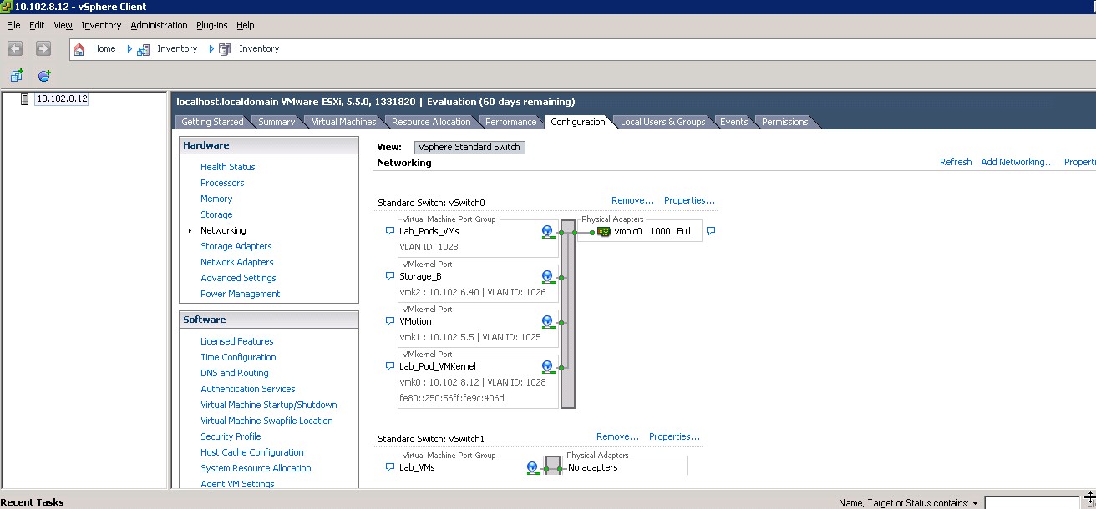The image size is (1096, 509).
Task: Click the speech bubble icon beside Storage_B
Action: point(389,276)
